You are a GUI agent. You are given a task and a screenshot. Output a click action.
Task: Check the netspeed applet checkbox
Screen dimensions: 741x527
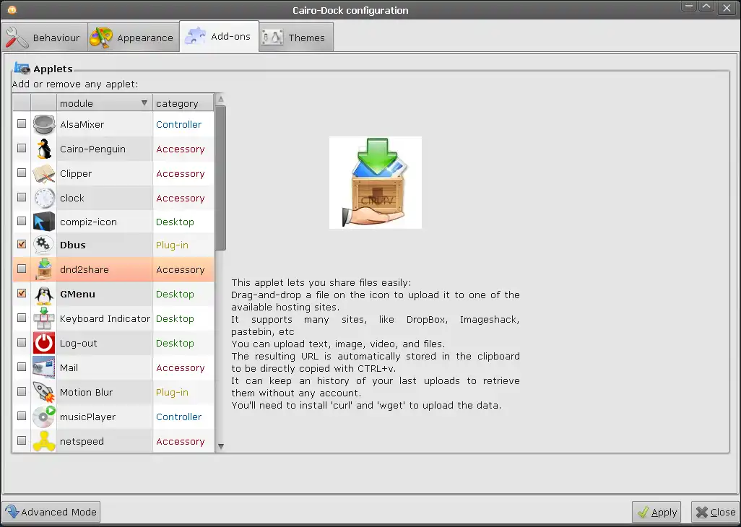(x=22, y=440)
